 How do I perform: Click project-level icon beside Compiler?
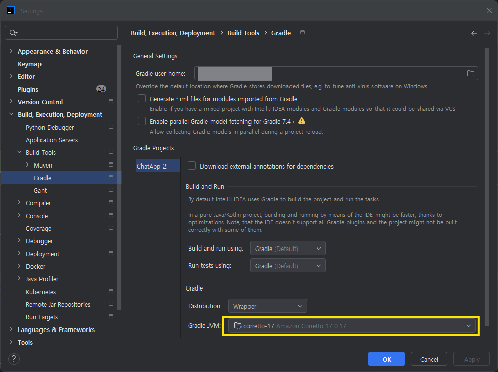(x=111, y=202)
